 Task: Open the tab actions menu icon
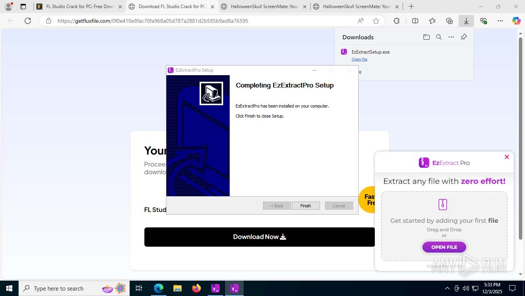coord(23,7)
